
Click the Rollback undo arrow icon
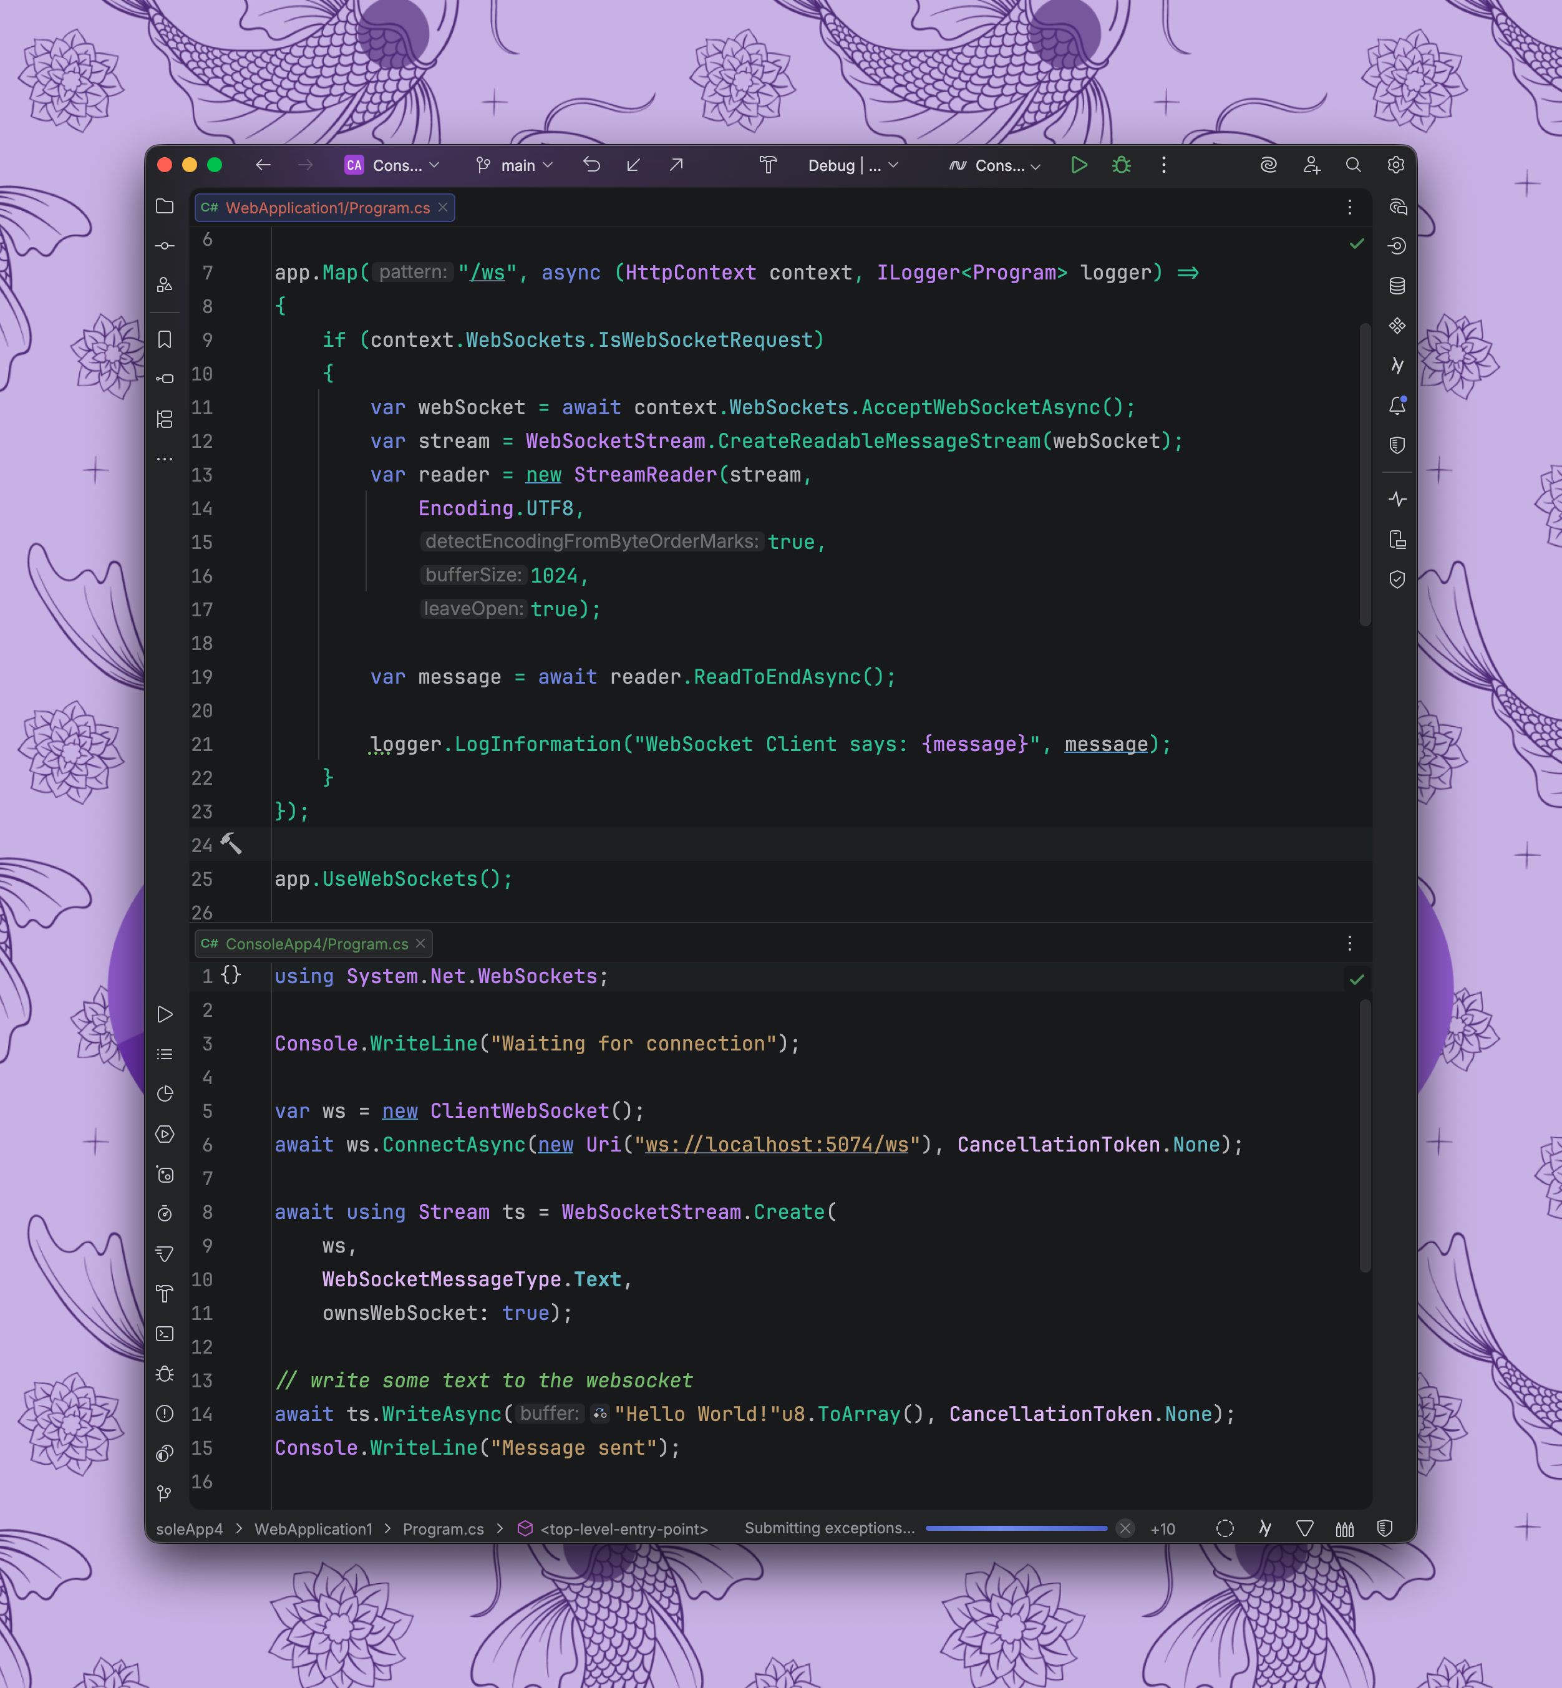tap(591, 165)
